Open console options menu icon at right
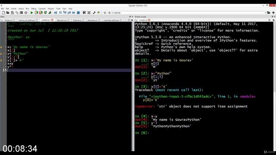The width and height of the screenshot is (276, 155). pos(274,20)
